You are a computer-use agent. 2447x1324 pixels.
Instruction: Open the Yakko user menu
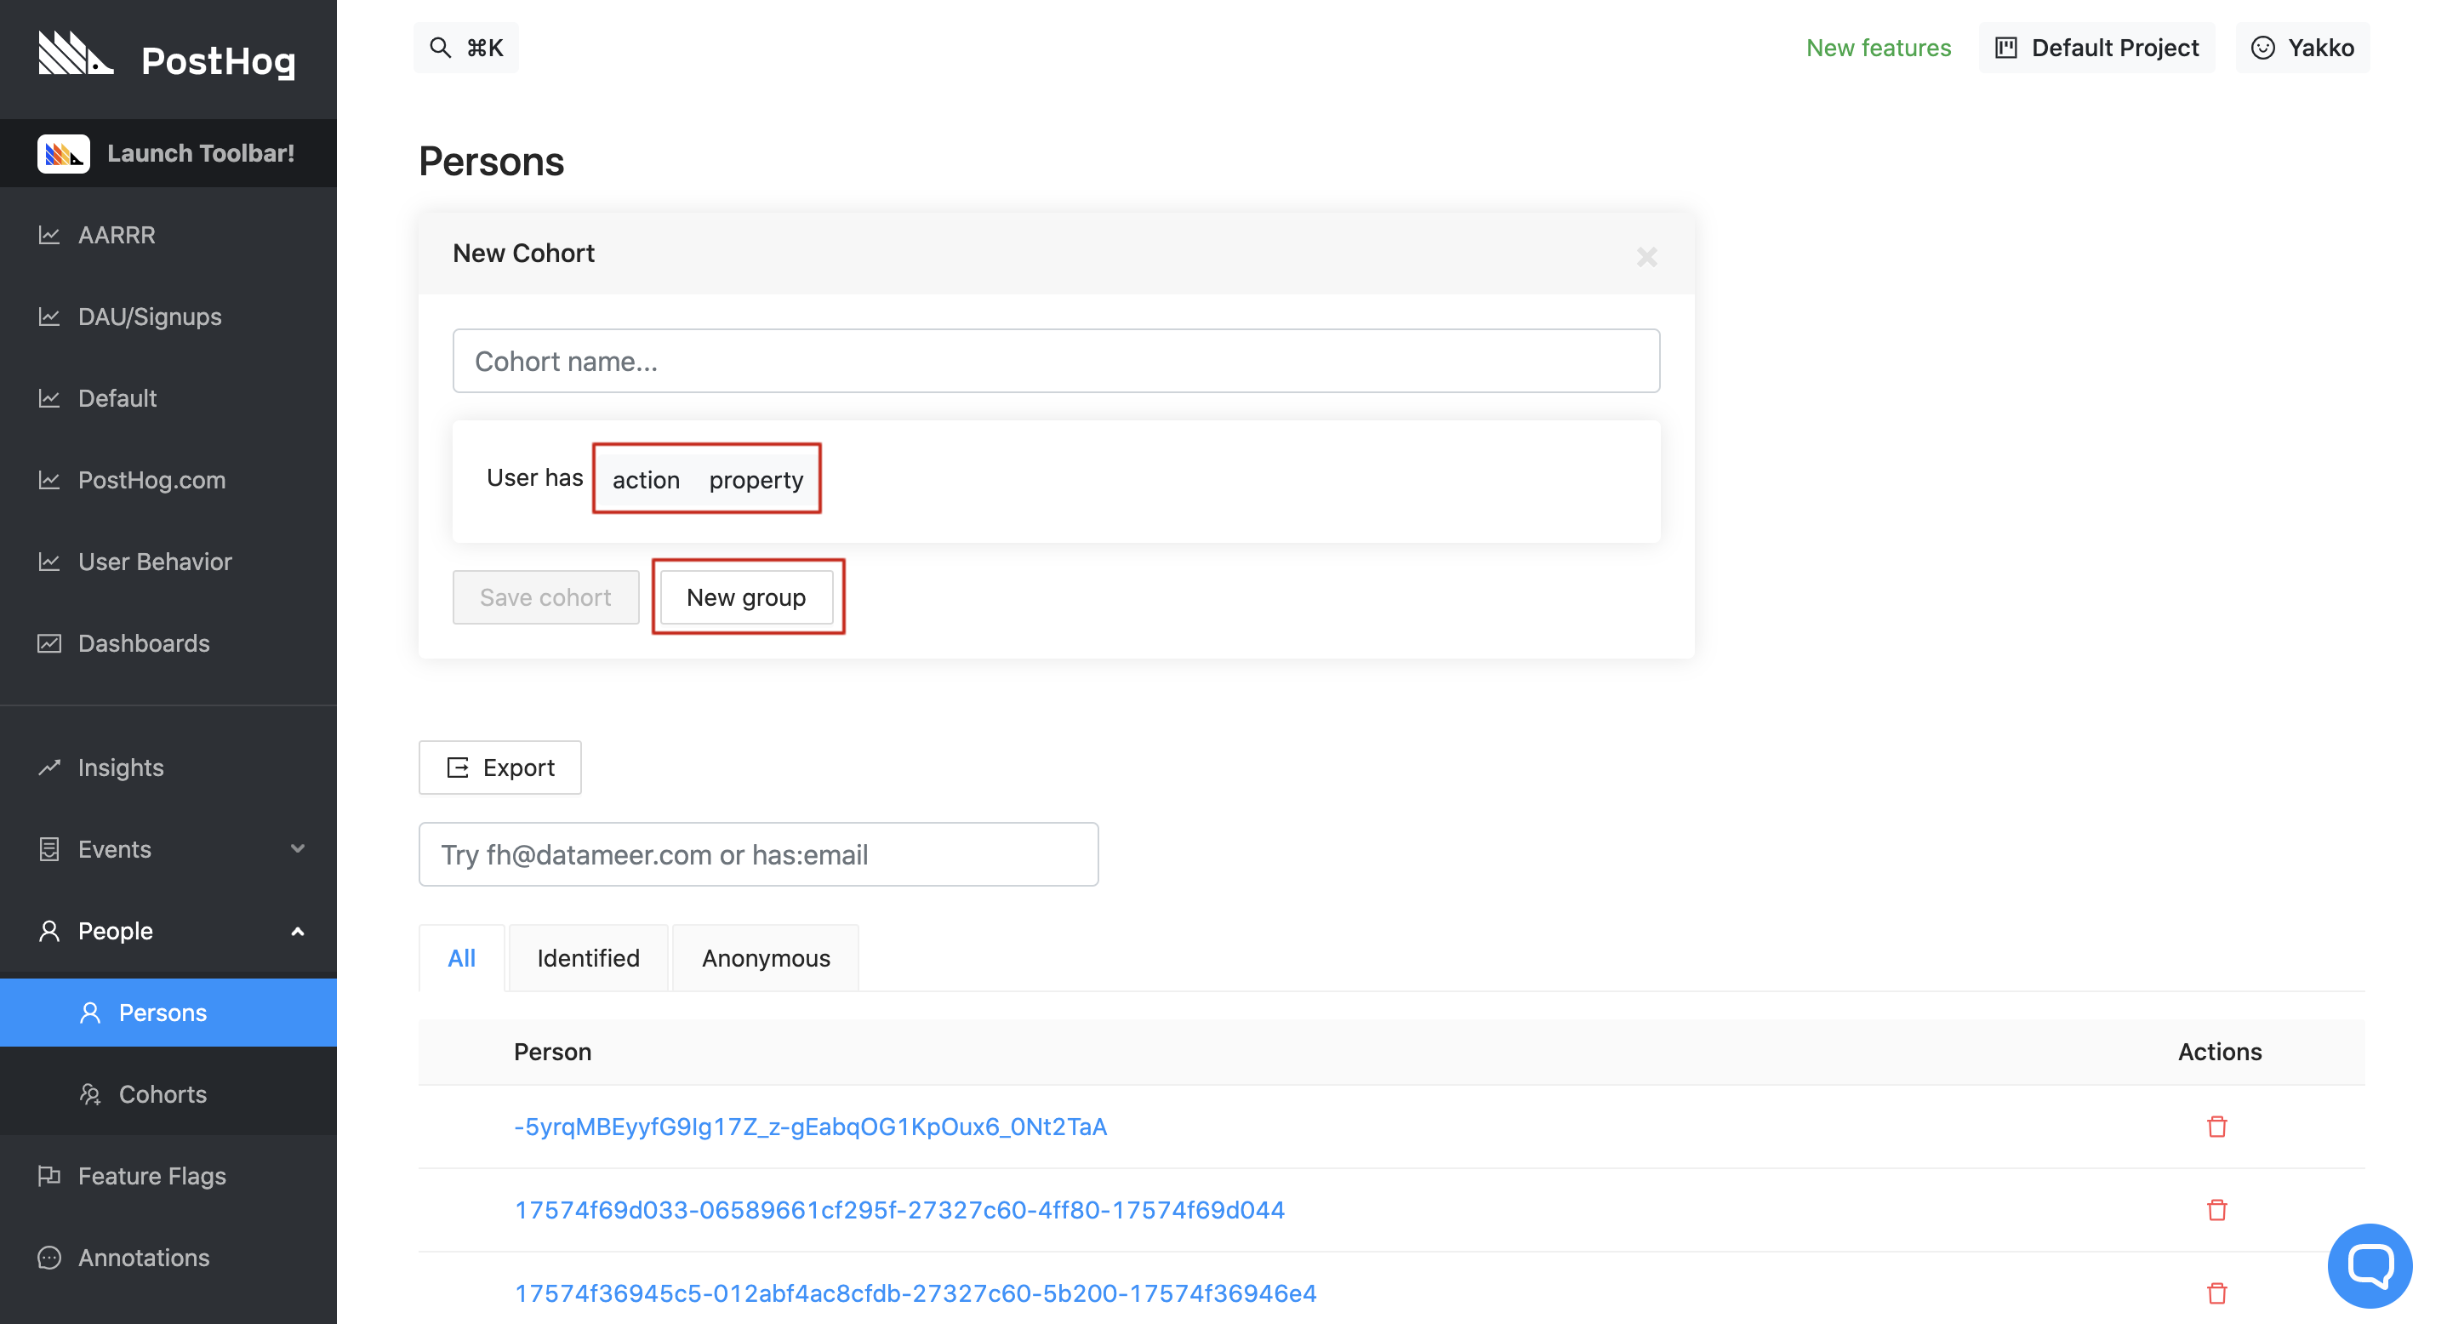(x=2302, y=48)
